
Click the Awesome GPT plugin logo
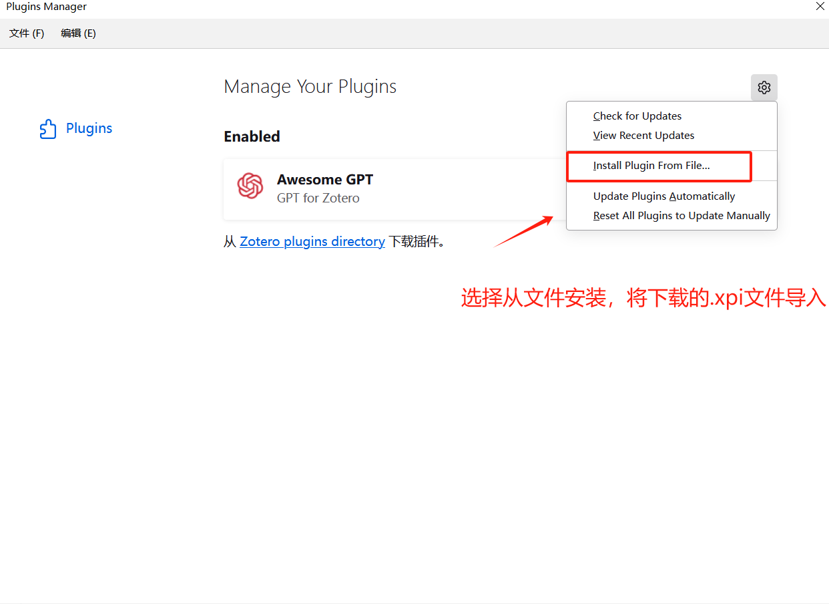click(250, 186)
